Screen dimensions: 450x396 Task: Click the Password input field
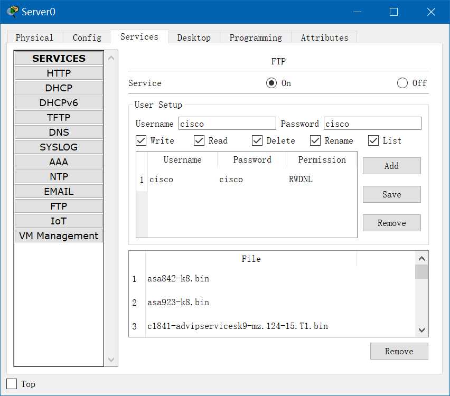(x=372, y=124)
